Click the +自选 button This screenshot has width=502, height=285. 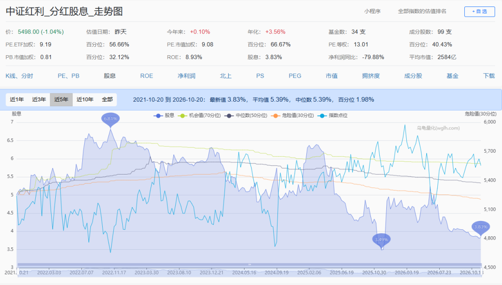click(480, 12)
